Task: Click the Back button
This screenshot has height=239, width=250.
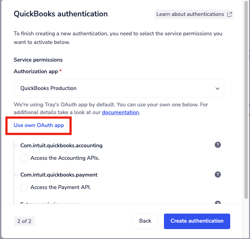Action: [x=145, y=221]
